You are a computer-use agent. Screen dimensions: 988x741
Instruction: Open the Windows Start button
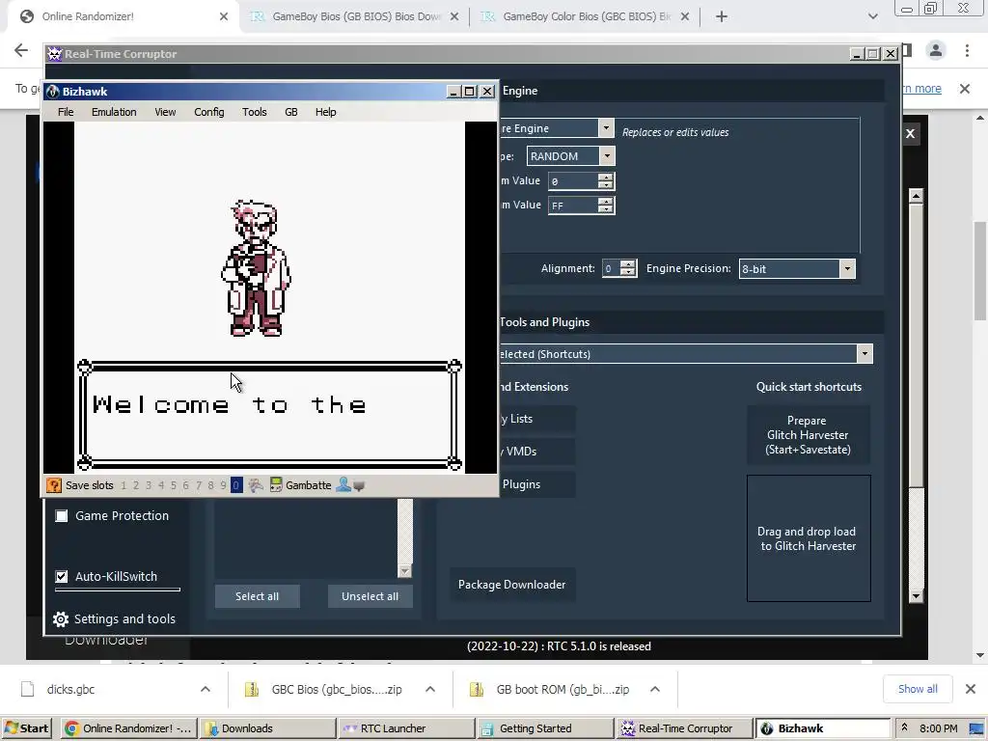click(26, 728)
